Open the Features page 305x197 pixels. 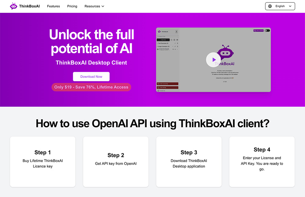point(53,6)
